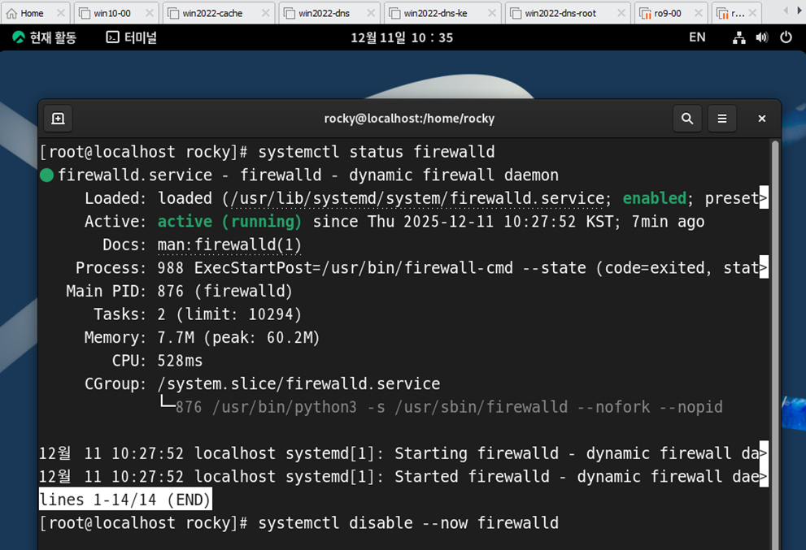Viewport: 806px width, 550px height.
Task: Switch to the win2022-cache VM tab
Action: 212,13
